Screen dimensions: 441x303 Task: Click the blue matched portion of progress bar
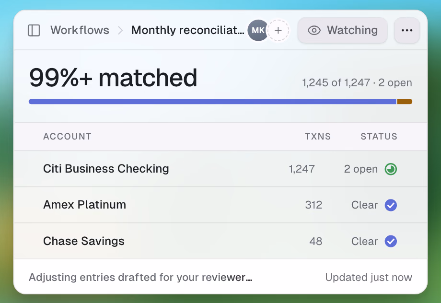212,102
